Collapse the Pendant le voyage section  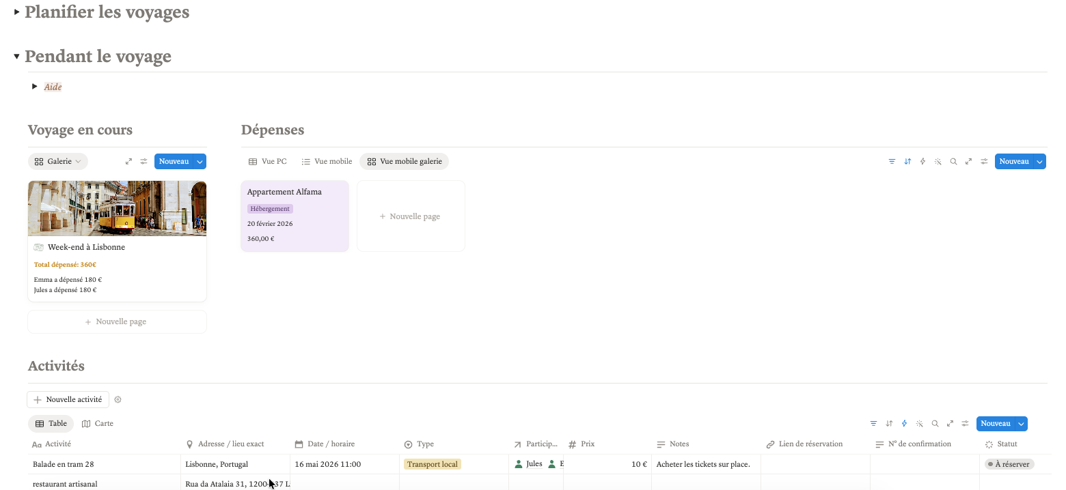[x=16, y=57]
